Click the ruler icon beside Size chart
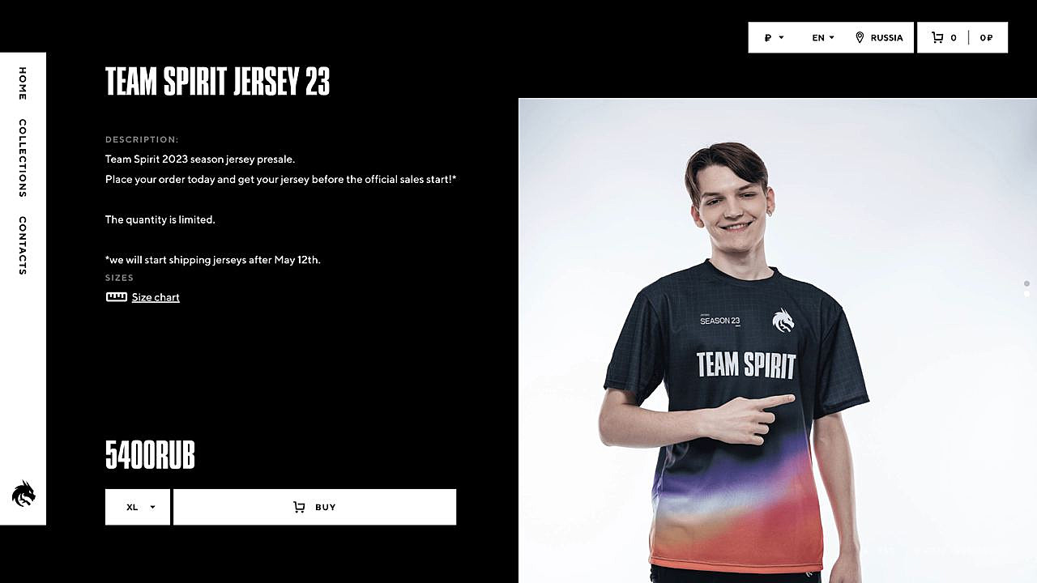Screen dimensions: 1037x583 (x=117, y=297)
